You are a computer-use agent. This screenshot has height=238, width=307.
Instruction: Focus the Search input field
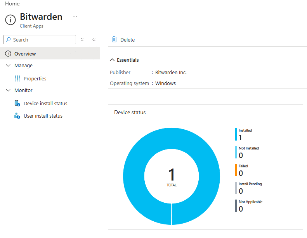(x=40, y=40)
